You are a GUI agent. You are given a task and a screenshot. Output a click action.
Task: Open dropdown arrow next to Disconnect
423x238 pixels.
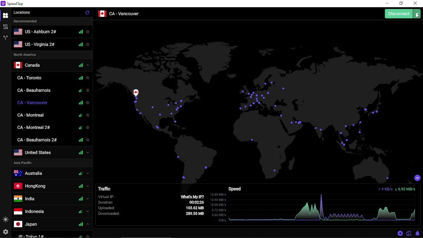pyautogui.click(x=417, y=14)
